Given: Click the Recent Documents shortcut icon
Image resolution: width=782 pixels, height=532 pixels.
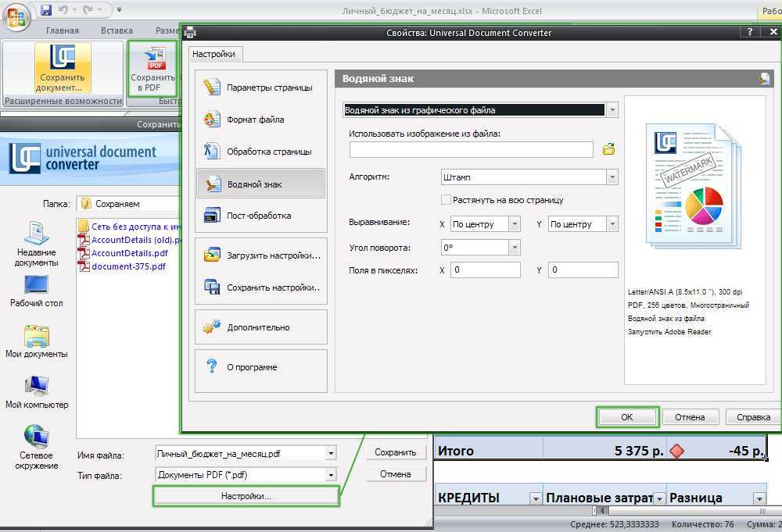Looking at the screenshot, I should click(37, 233).
